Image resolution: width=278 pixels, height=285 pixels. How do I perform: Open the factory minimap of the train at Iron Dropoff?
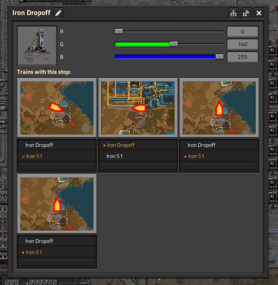(138, 108)
